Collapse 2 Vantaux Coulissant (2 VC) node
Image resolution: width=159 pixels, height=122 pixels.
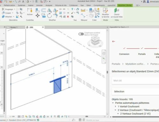[118, 114]
